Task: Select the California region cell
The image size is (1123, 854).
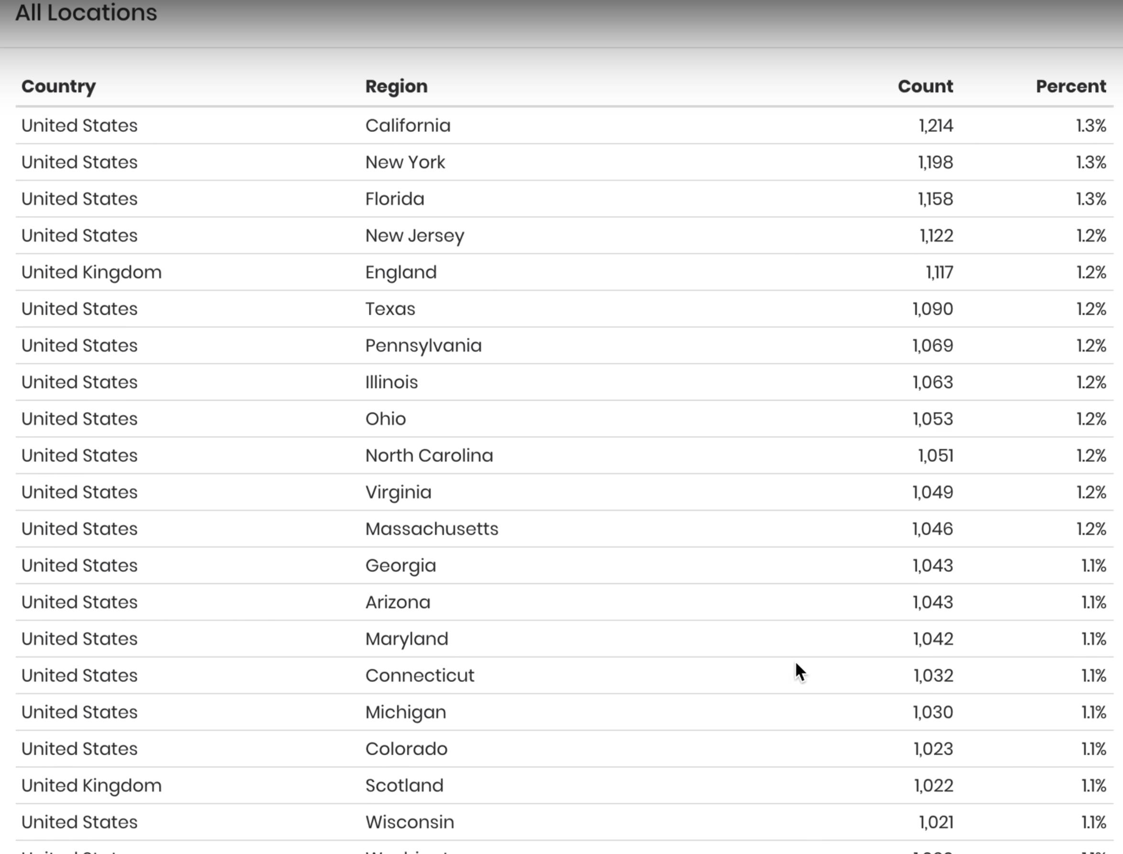Action: point(408,126)
